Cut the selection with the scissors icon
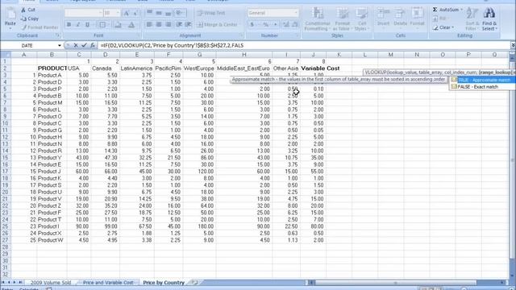Screen dimensions: 516x290 (23, 10)
